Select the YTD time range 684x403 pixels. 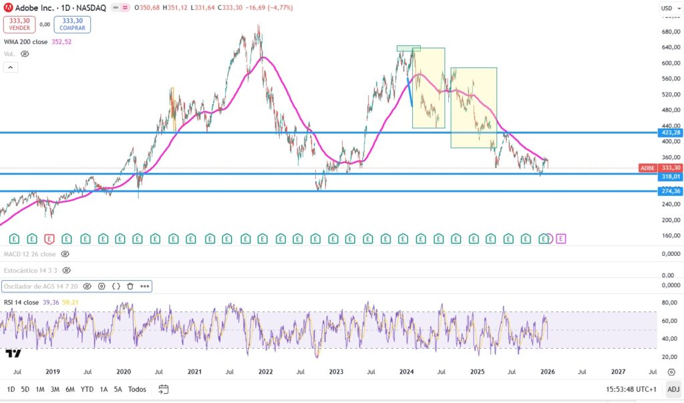click(x=87, y=389)
